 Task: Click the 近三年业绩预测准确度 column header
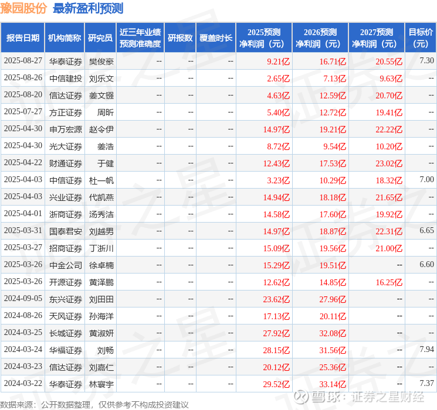coord(140,38)
